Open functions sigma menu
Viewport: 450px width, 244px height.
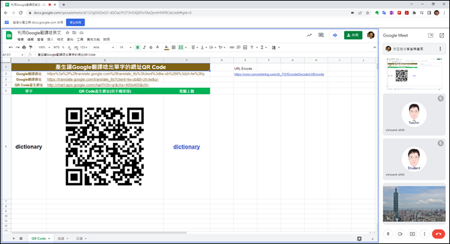(263, 47)
